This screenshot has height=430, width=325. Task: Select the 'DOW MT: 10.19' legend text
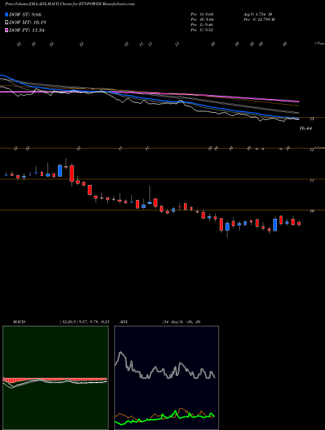coord(27,23)
